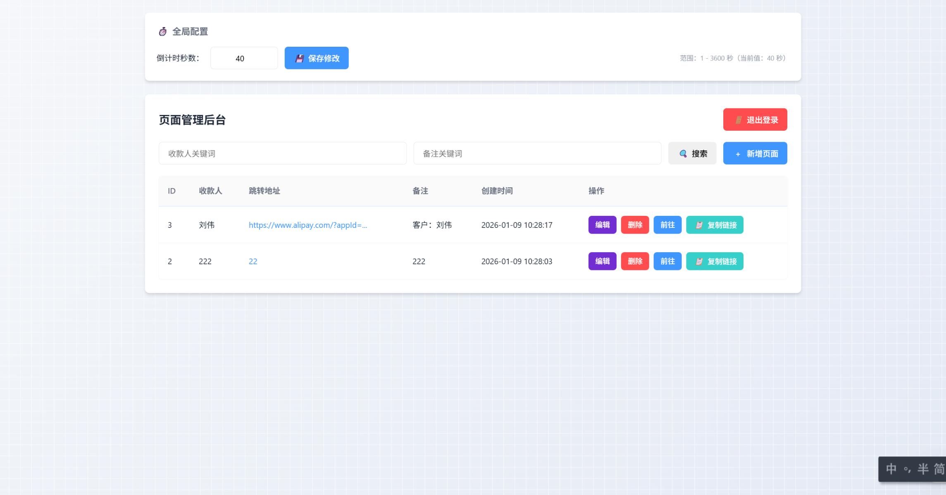Delete the row with ID 2
Viewport: 946px width, 495px height.
click(635, 261)
